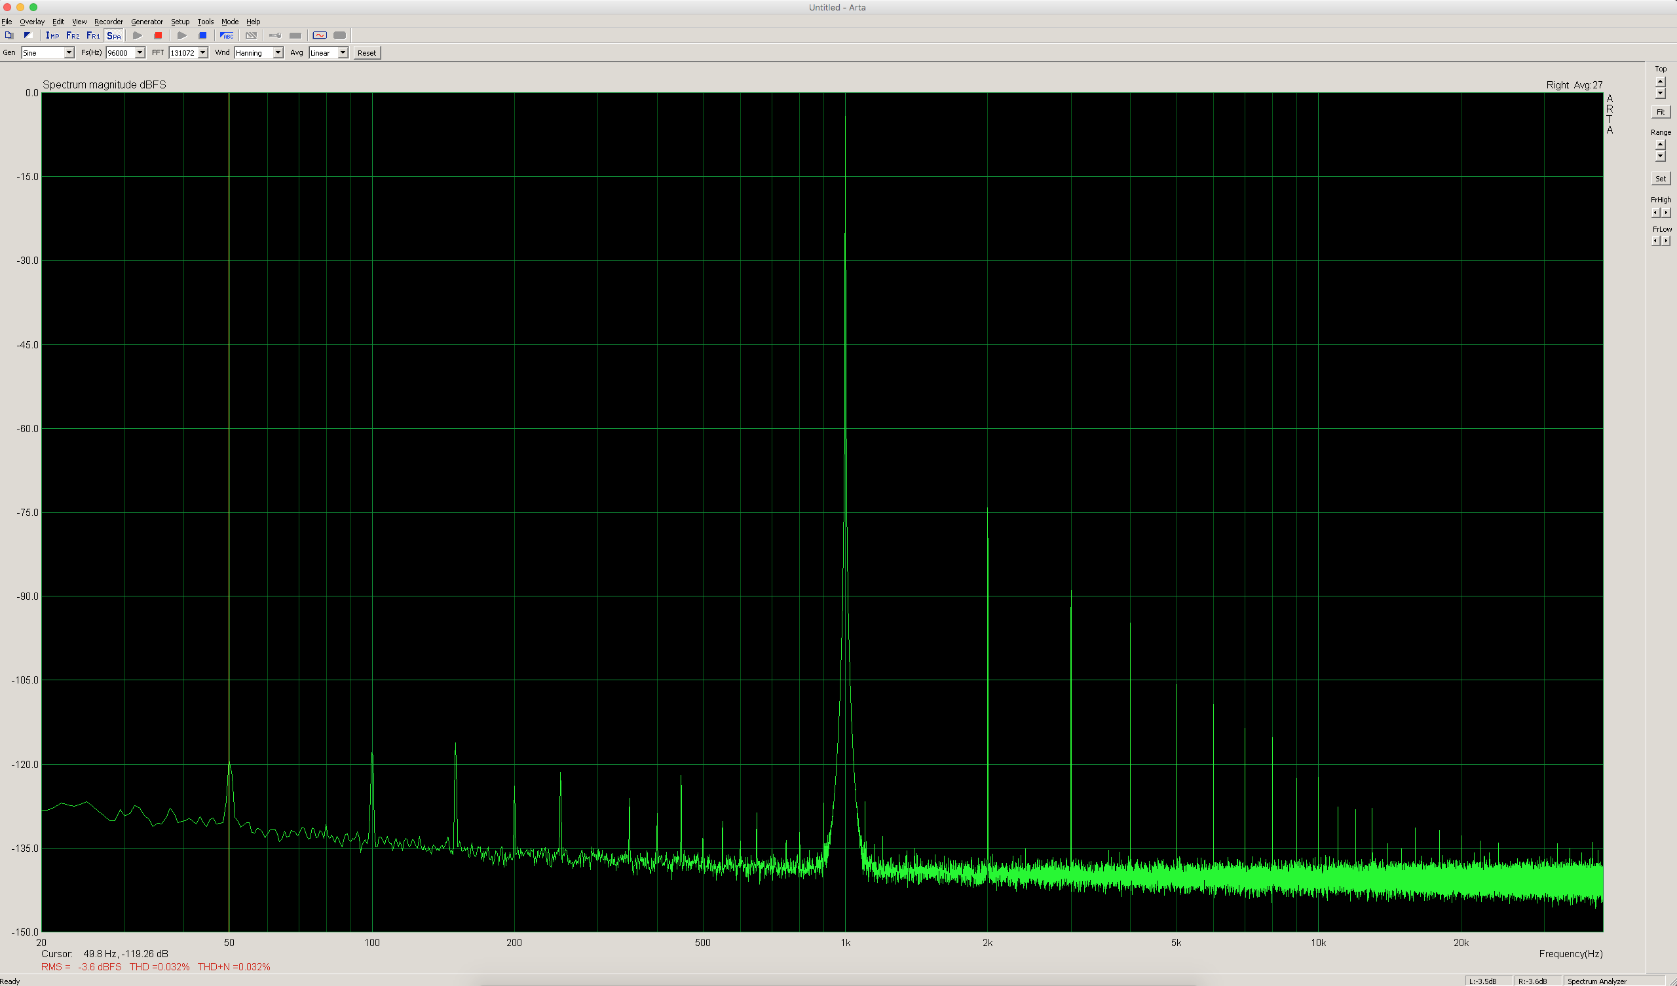This screenshot has height=986, width=1677.
Task: Switch to IMP impulse response mode
Action: (52, 36)
